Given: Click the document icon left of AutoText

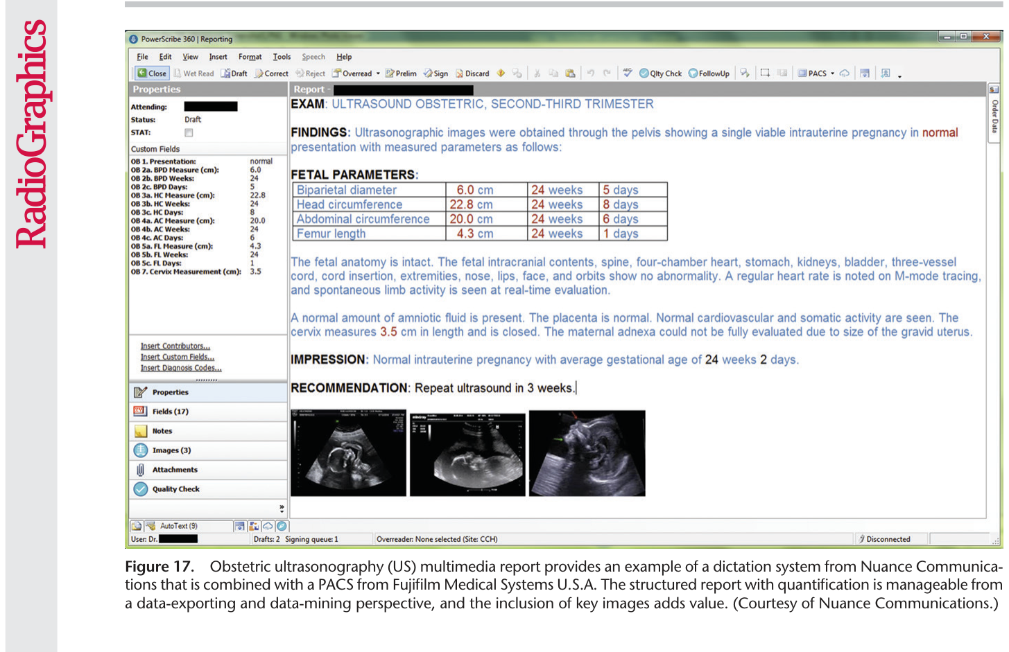Looking at the screenshot, I should coord(137,526).
